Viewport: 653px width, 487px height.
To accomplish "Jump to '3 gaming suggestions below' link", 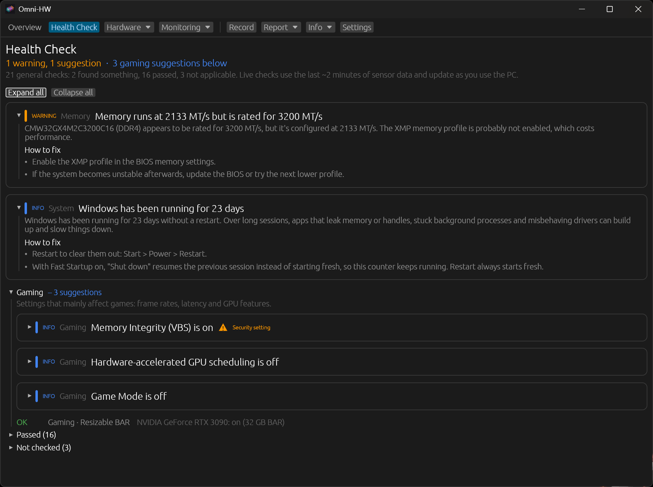I will pos(169,63).
